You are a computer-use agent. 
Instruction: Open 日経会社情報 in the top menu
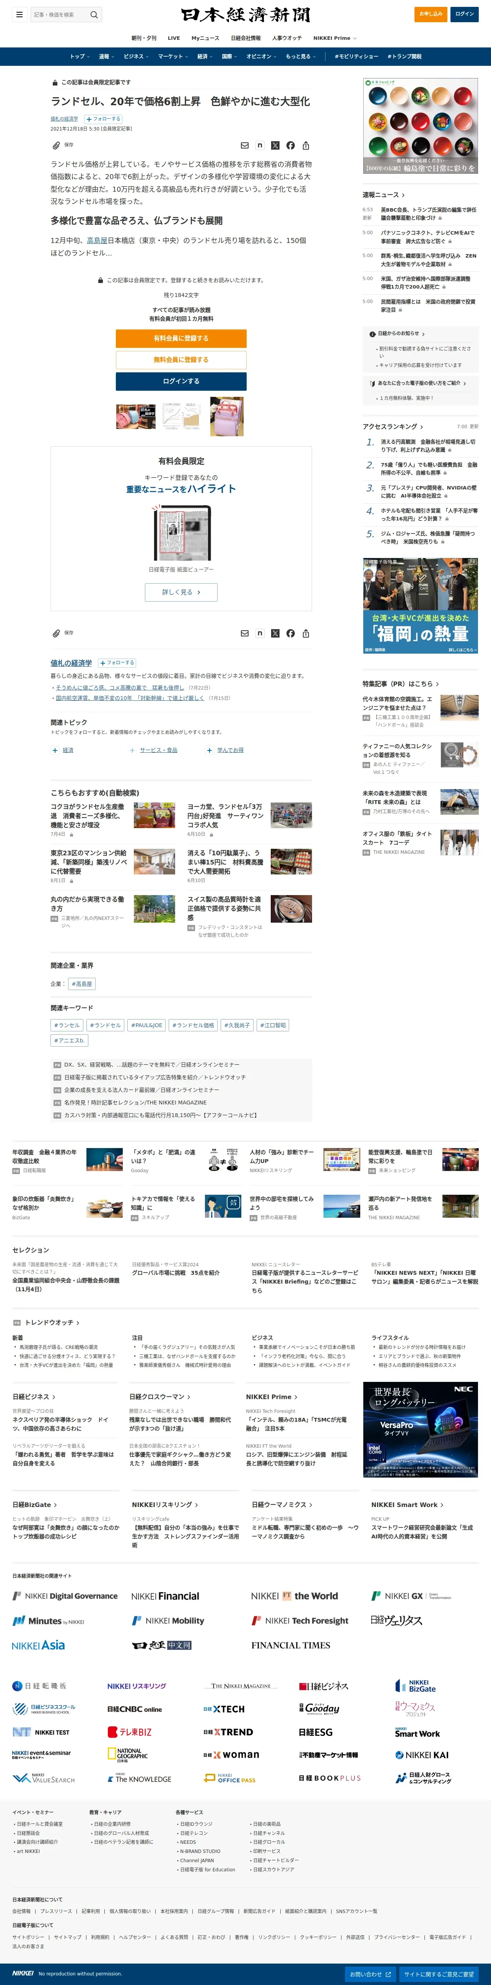pyautogui.click(x=245, y=38)
